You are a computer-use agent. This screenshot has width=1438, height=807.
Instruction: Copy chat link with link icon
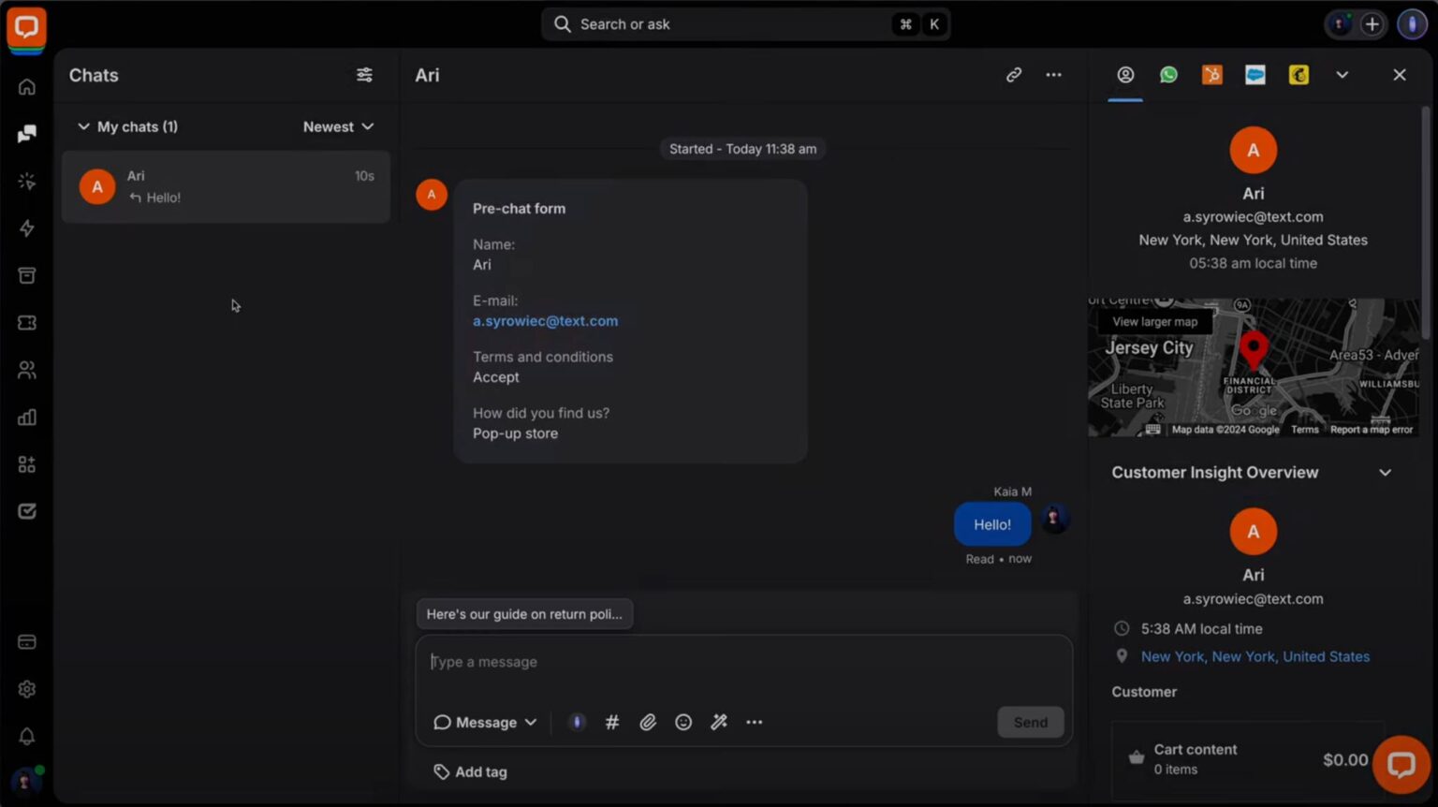coord(1014,75)
